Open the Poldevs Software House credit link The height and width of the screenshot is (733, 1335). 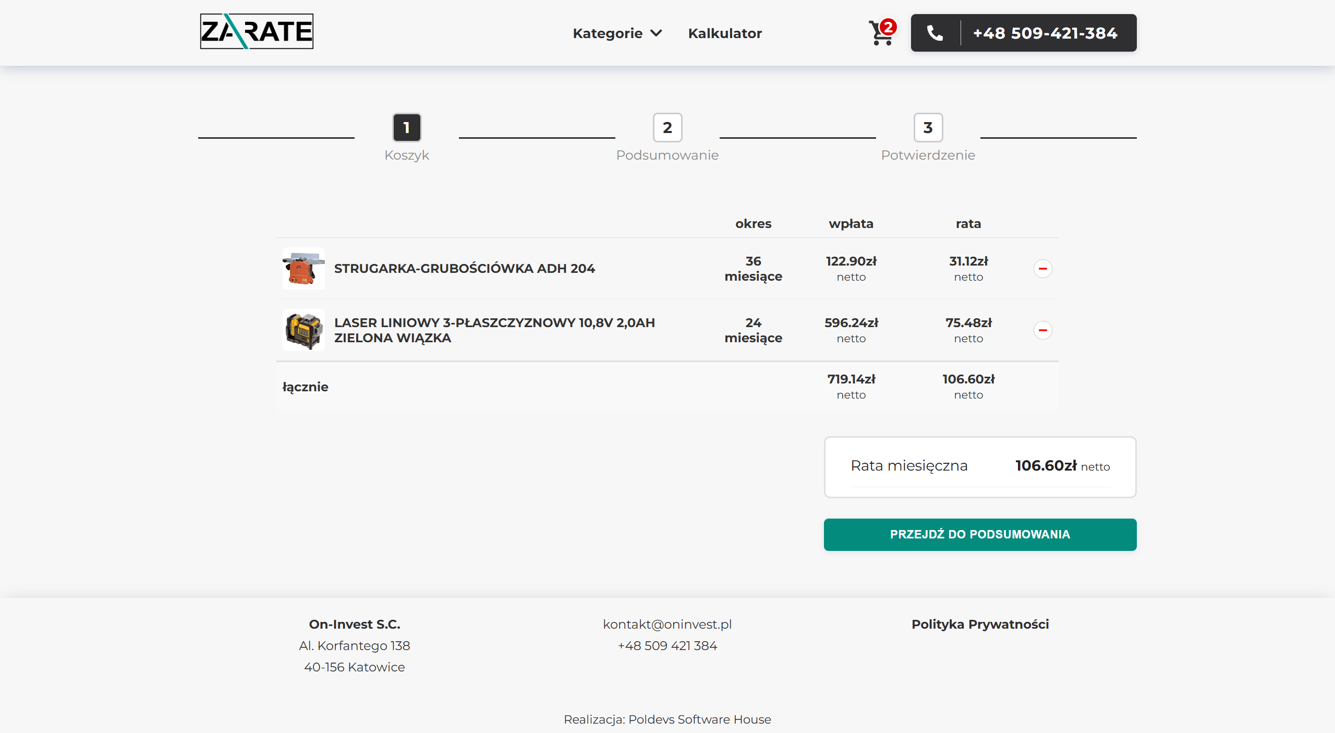699,719
